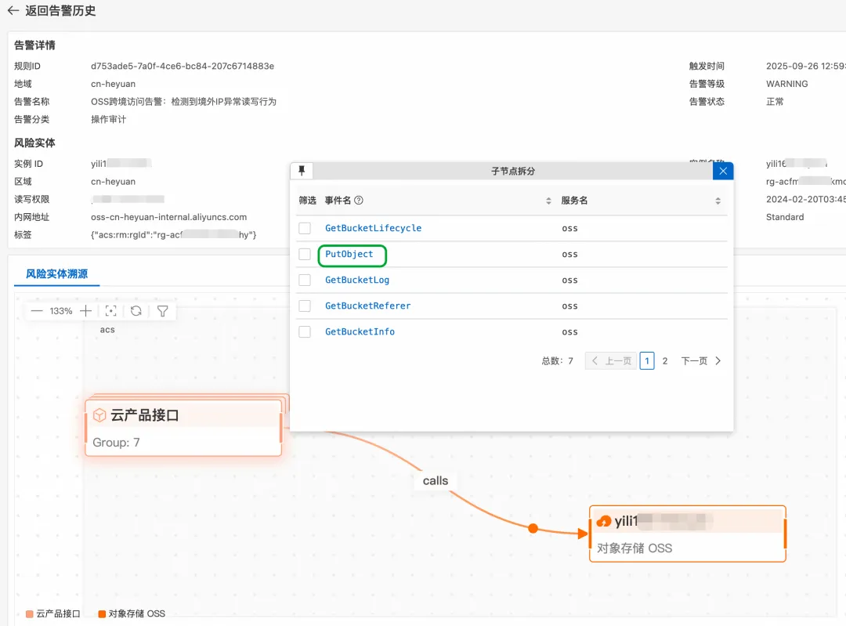Click 上一页 previous page button
The height and width of the screenshot is (626, 846).
tap(611, 361)
